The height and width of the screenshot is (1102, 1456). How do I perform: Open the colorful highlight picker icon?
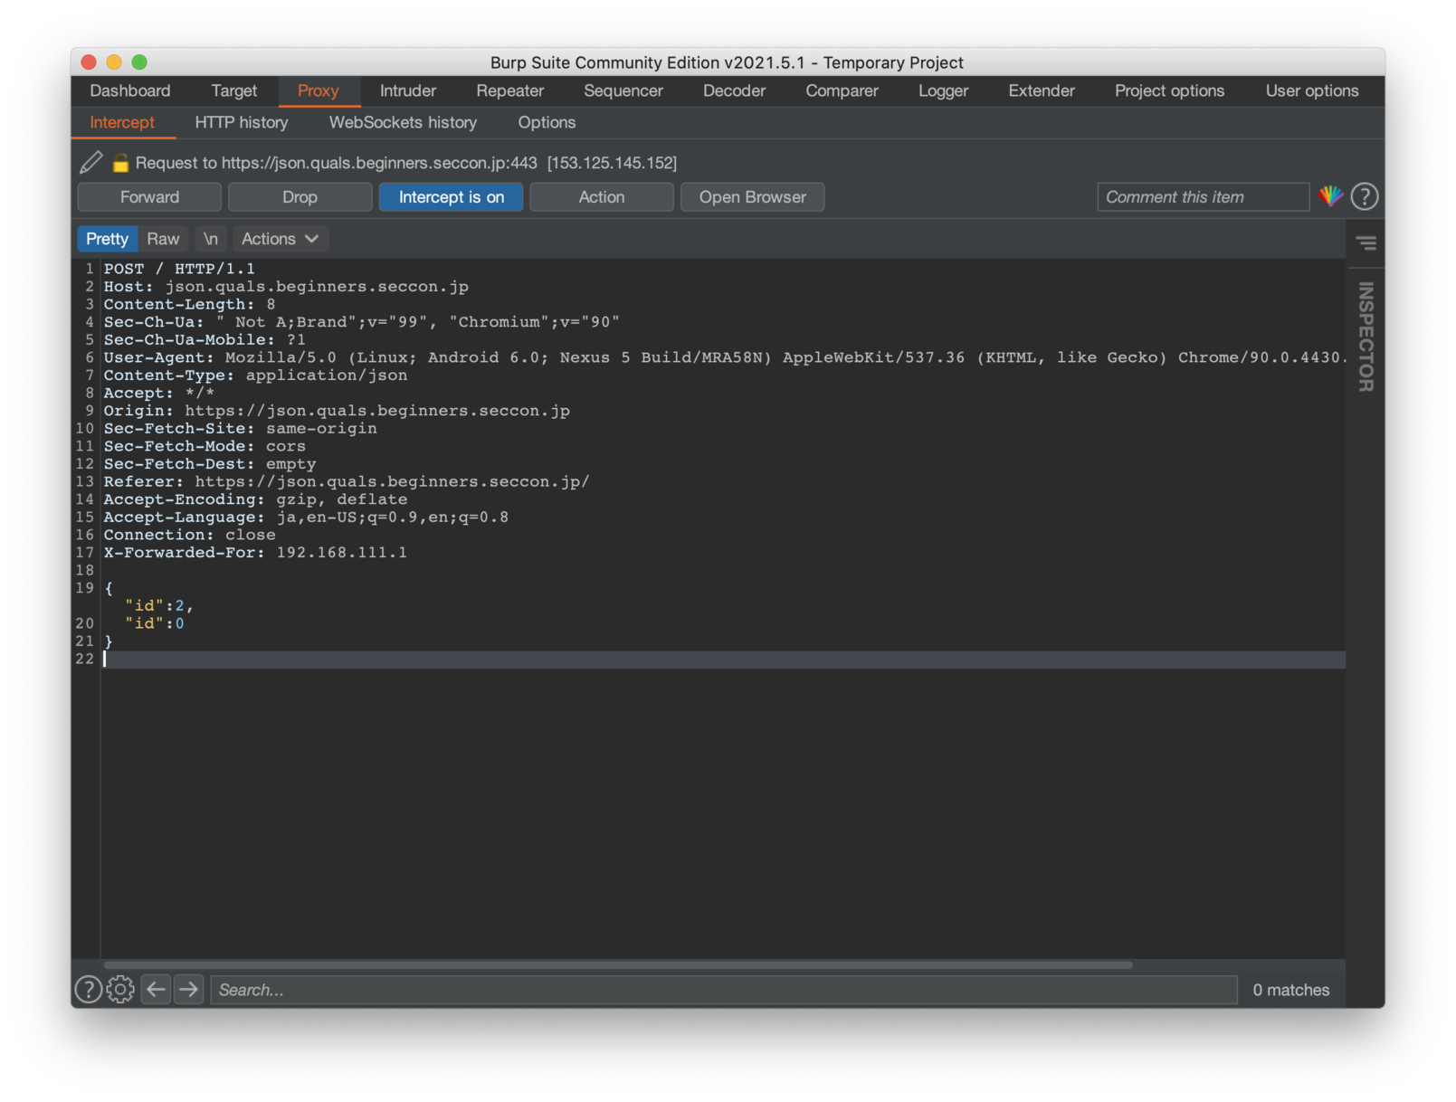click(x=1330, y=196)
